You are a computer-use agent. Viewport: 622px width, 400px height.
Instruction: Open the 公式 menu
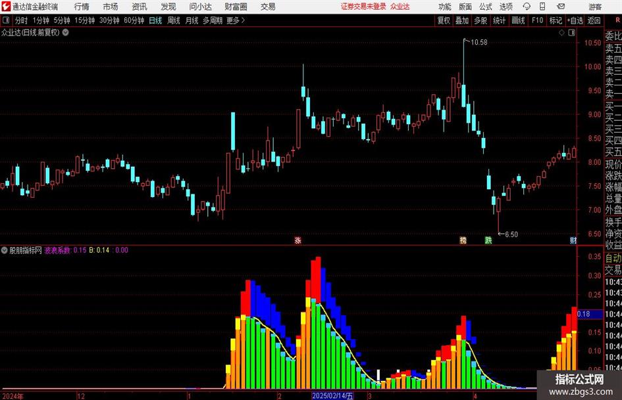[485, 7]
